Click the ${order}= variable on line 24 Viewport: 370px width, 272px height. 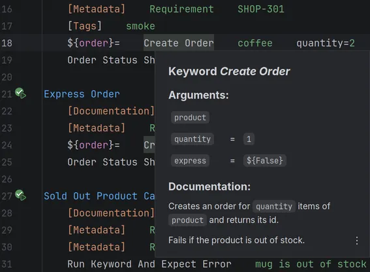pos(93,145)
